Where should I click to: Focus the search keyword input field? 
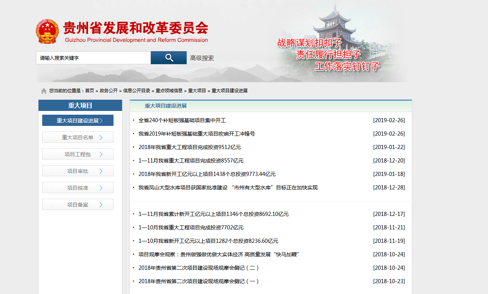[93, 58]
